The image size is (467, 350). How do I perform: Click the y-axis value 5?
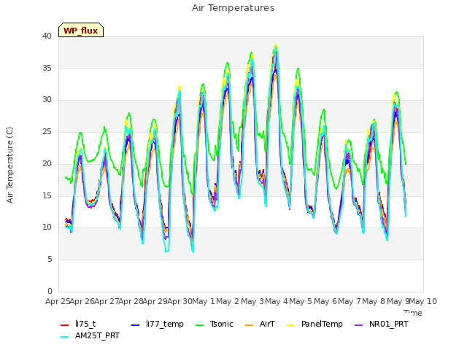pos(50,260)
